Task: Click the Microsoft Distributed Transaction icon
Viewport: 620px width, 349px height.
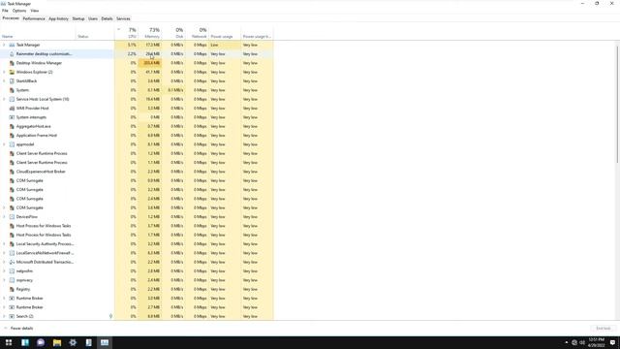Action: pos(12,262)
